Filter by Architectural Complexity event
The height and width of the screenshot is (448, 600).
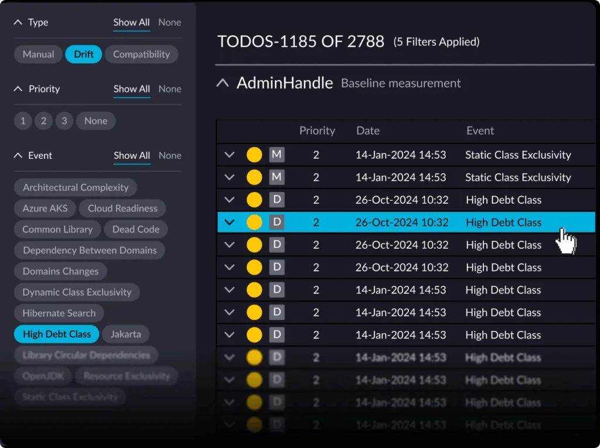point(76,187)
